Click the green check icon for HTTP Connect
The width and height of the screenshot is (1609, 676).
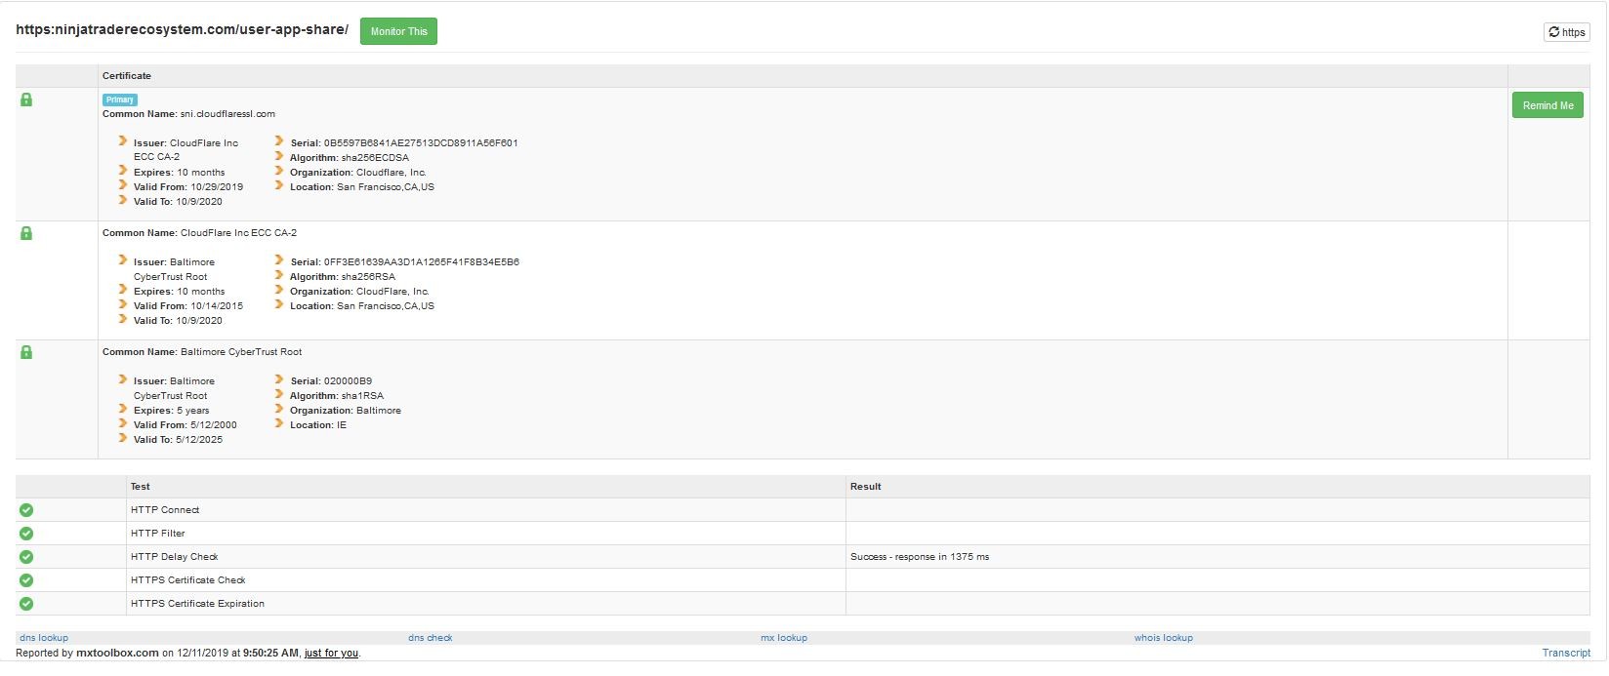click(26, 510)
